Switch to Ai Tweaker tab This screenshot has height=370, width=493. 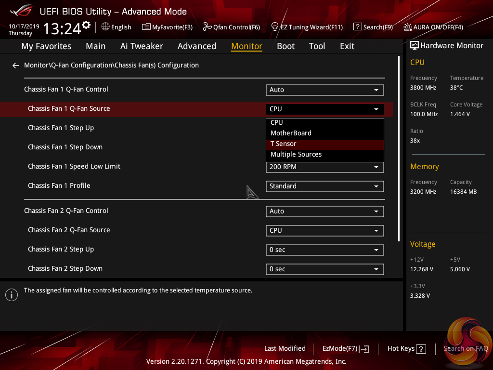pos(142,46)
